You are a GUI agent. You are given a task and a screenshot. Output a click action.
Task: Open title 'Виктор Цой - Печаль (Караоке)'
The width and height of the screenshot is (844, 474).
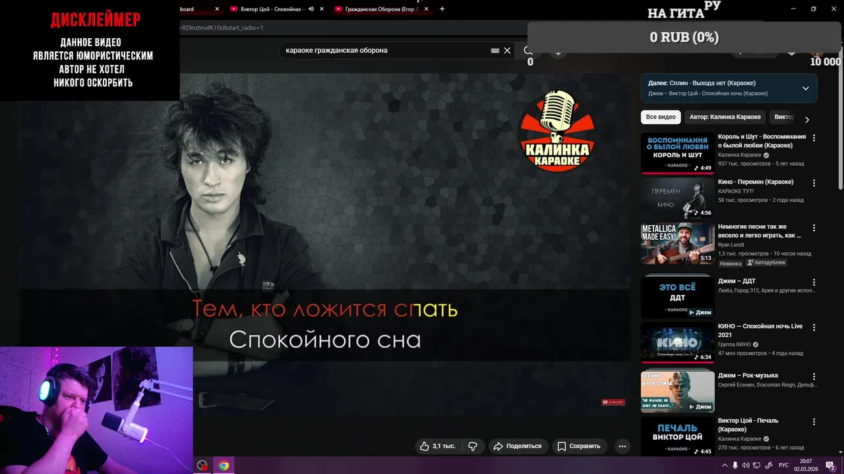tap(748, 425)
